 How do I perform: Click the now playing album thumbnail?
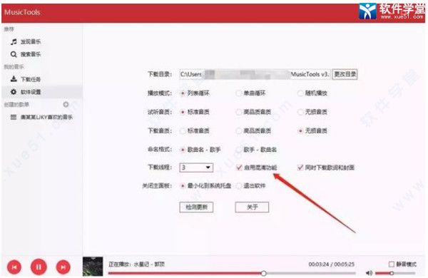(93, 267)
